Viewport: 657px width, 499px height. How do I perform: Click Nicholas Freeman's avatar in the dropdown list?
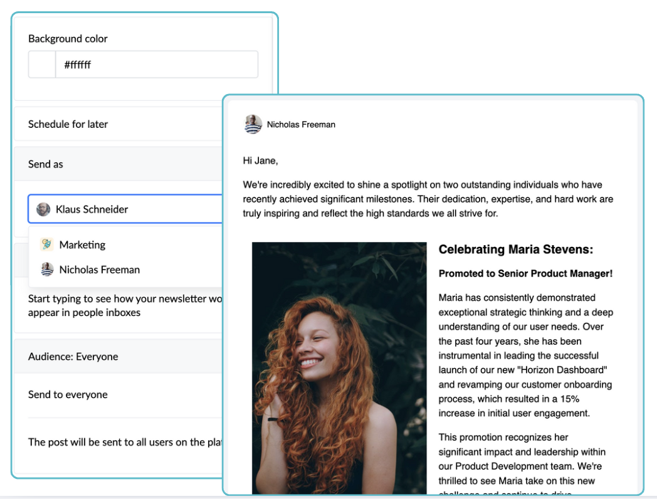coord(48,269)
